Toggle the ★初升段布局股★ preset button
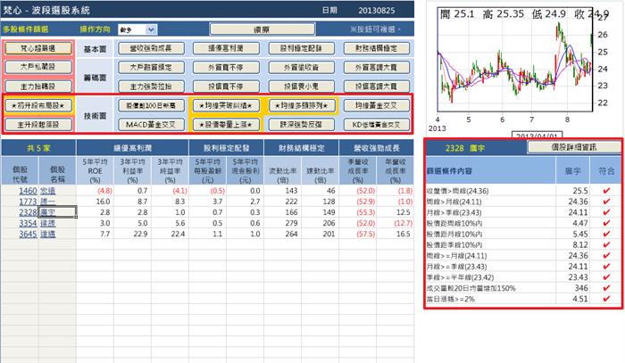 [38, 105]
